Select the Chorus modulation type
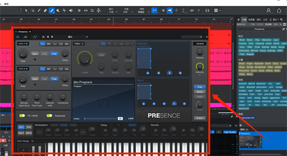This screenshot has height=156, width=287. 54,125
